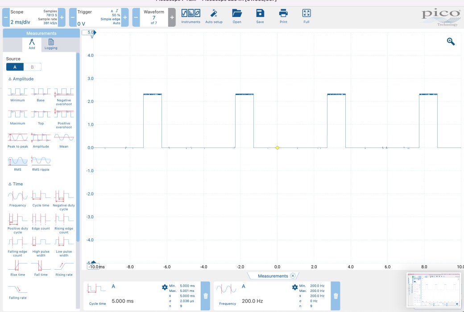The height and width of the screenshot is (312, 464).
Task: Switch to Full screen view
Action: pyautogui.click(x=306, y=16)
